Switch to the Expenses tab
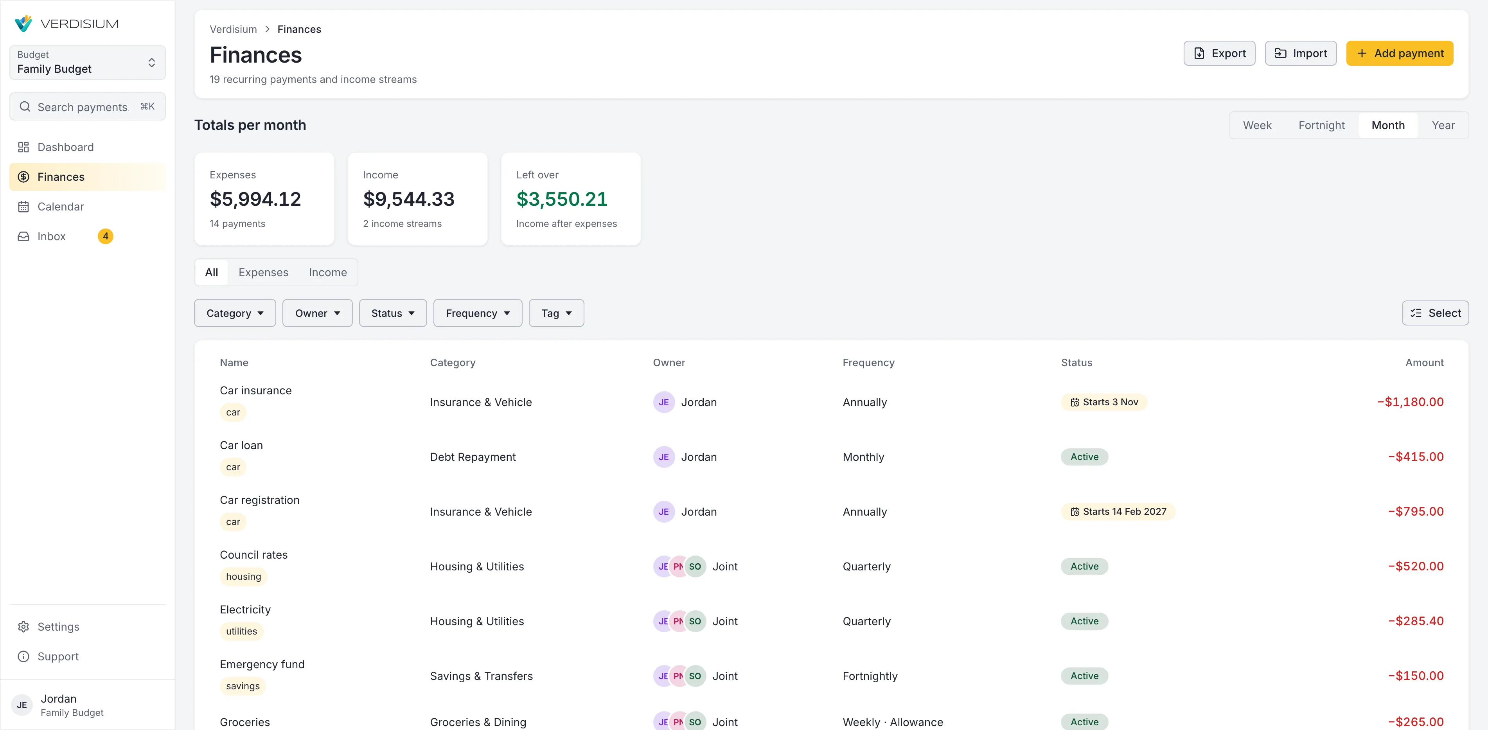This screenshot has width=1488, height=730. point(263,272)
